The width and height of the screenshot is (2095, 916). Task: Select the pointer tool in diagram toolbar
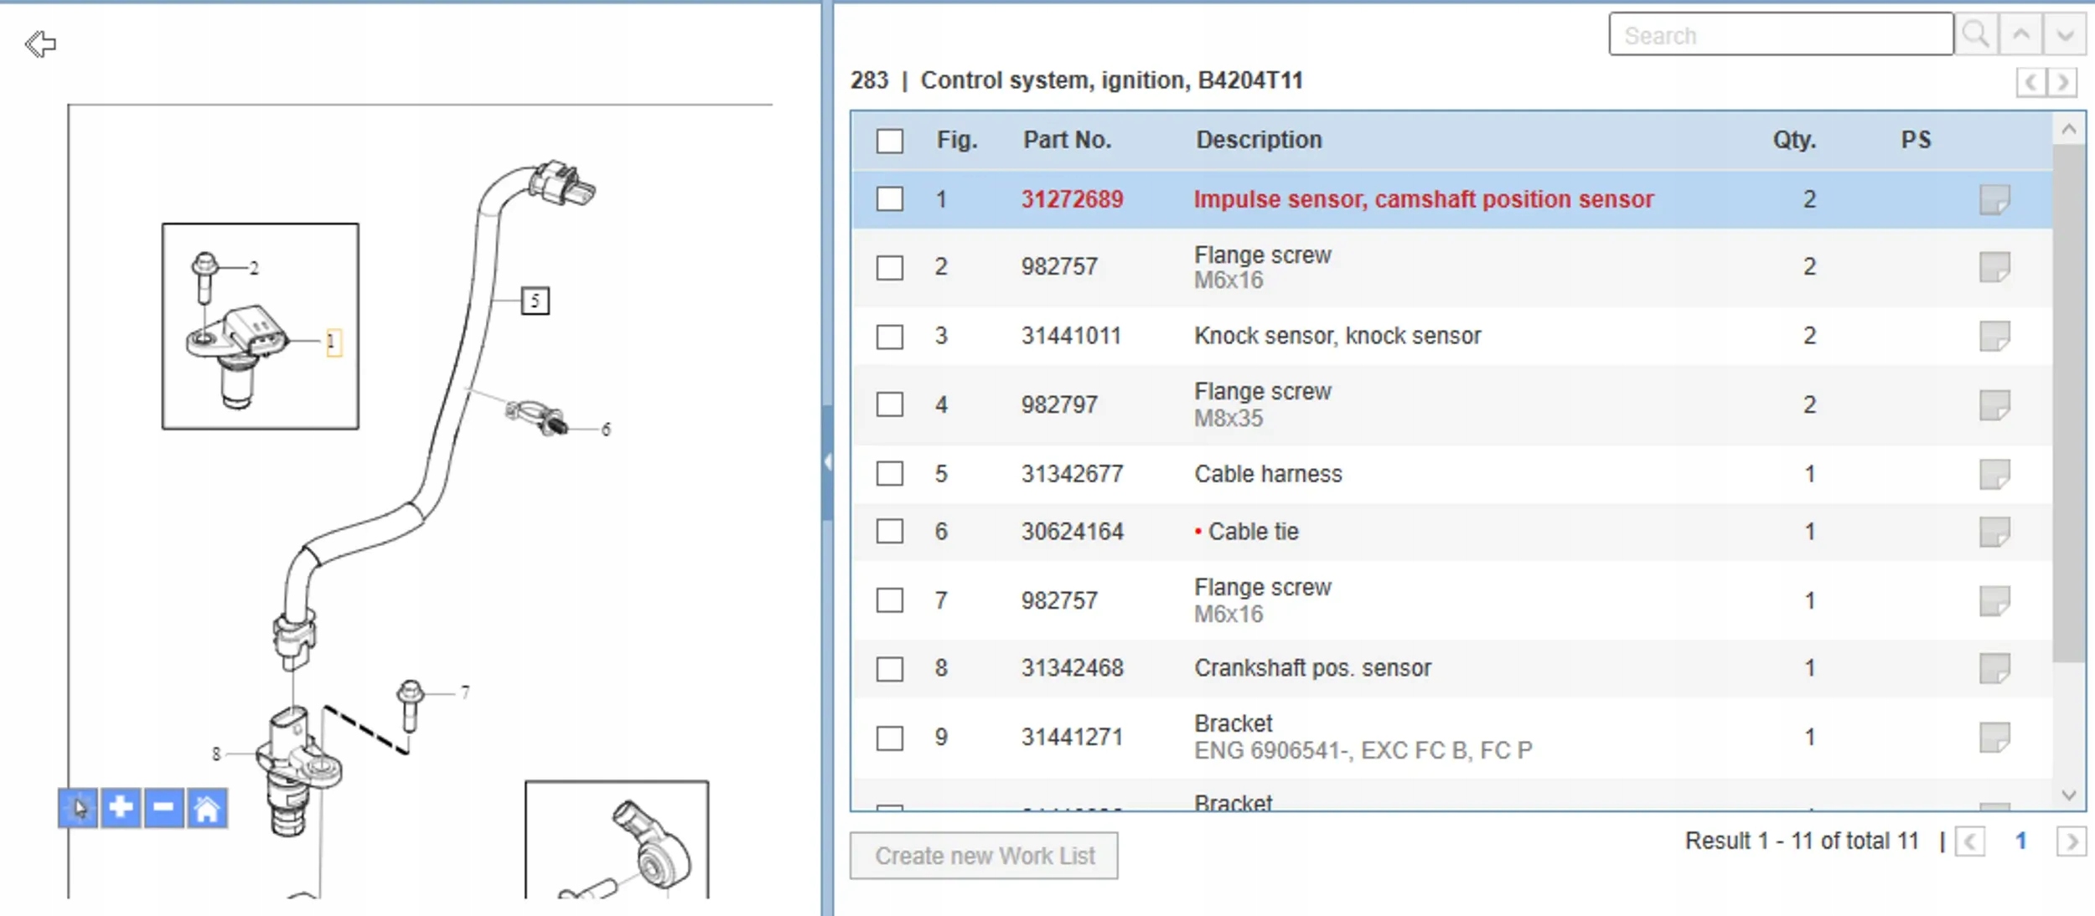coord(78,808)
